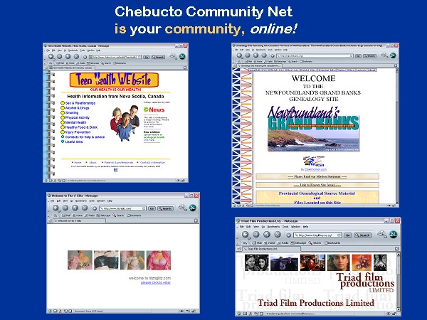Click URL address field in Triad Film browser

coord(319,235)
